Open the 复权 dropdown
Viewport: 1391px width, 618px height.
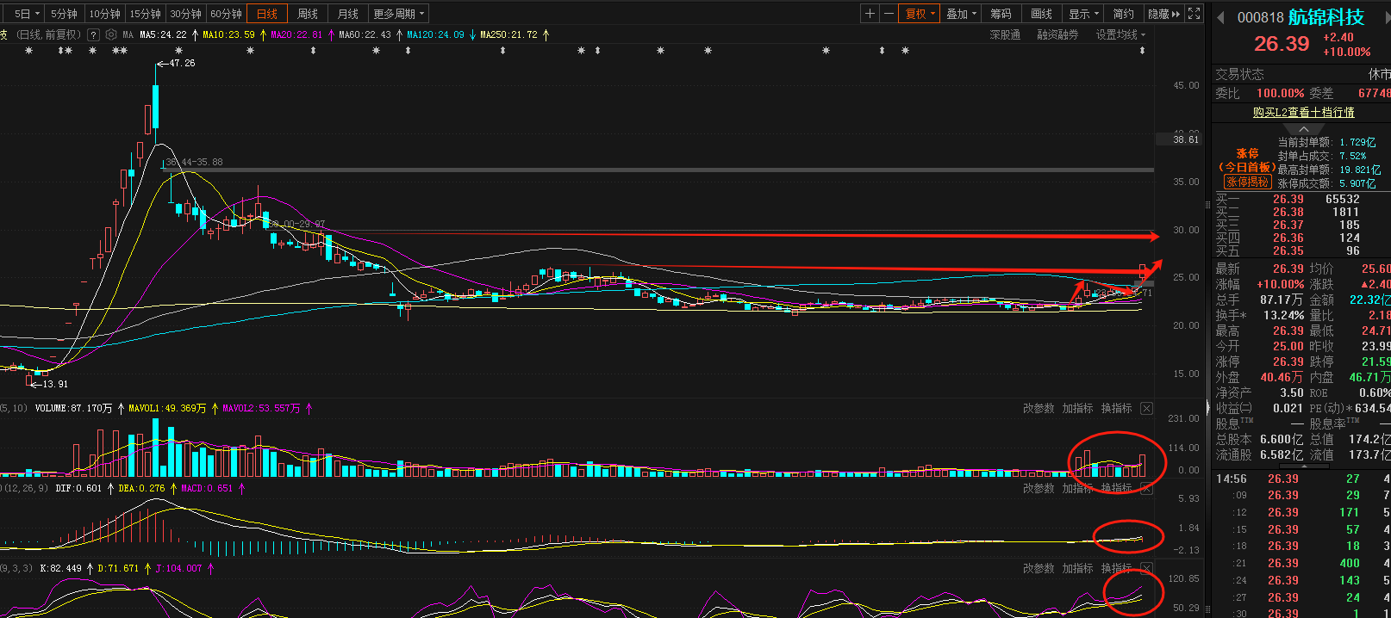(920, 14)
